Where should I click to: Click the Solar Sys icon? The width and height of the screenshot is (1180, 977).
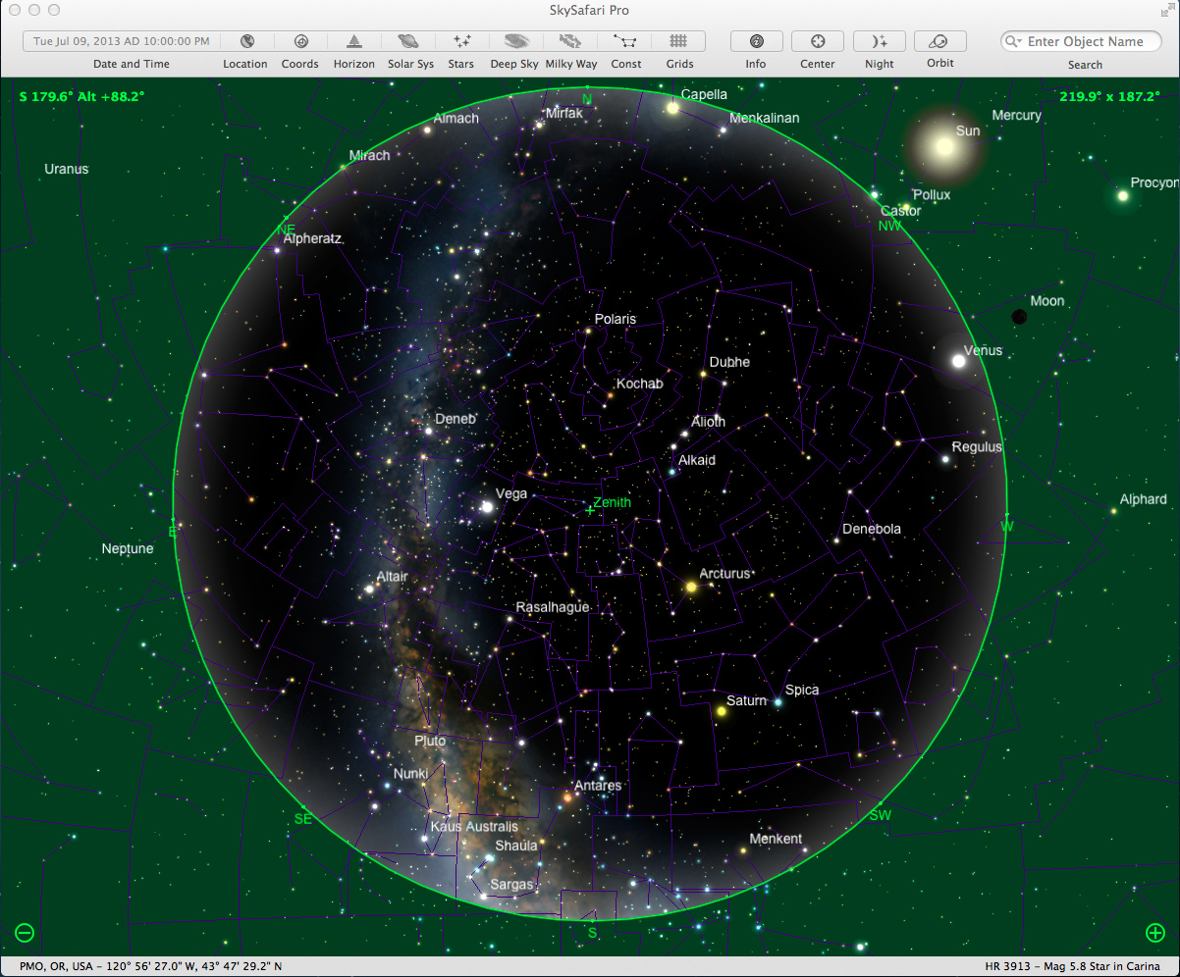[x=409, y=41]
